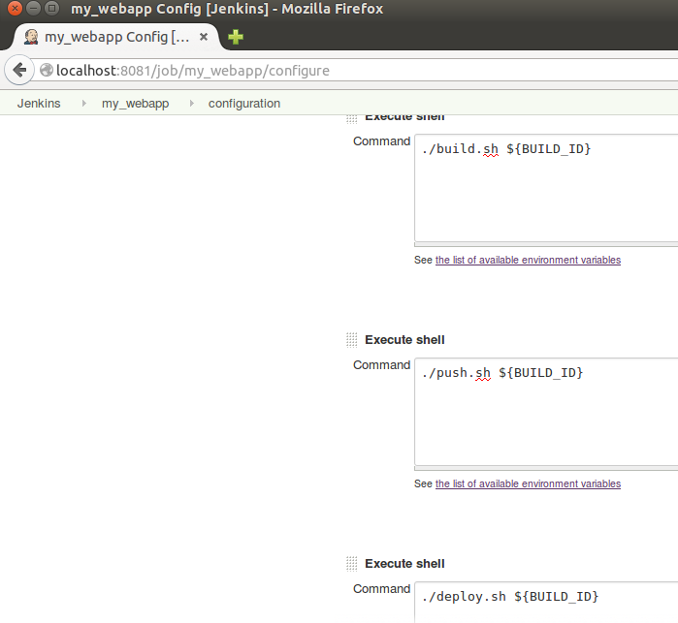Open environment variables link under build.sh
This screenshot has width=678, height=623.
pyautogui.click(x=528, y=260)
